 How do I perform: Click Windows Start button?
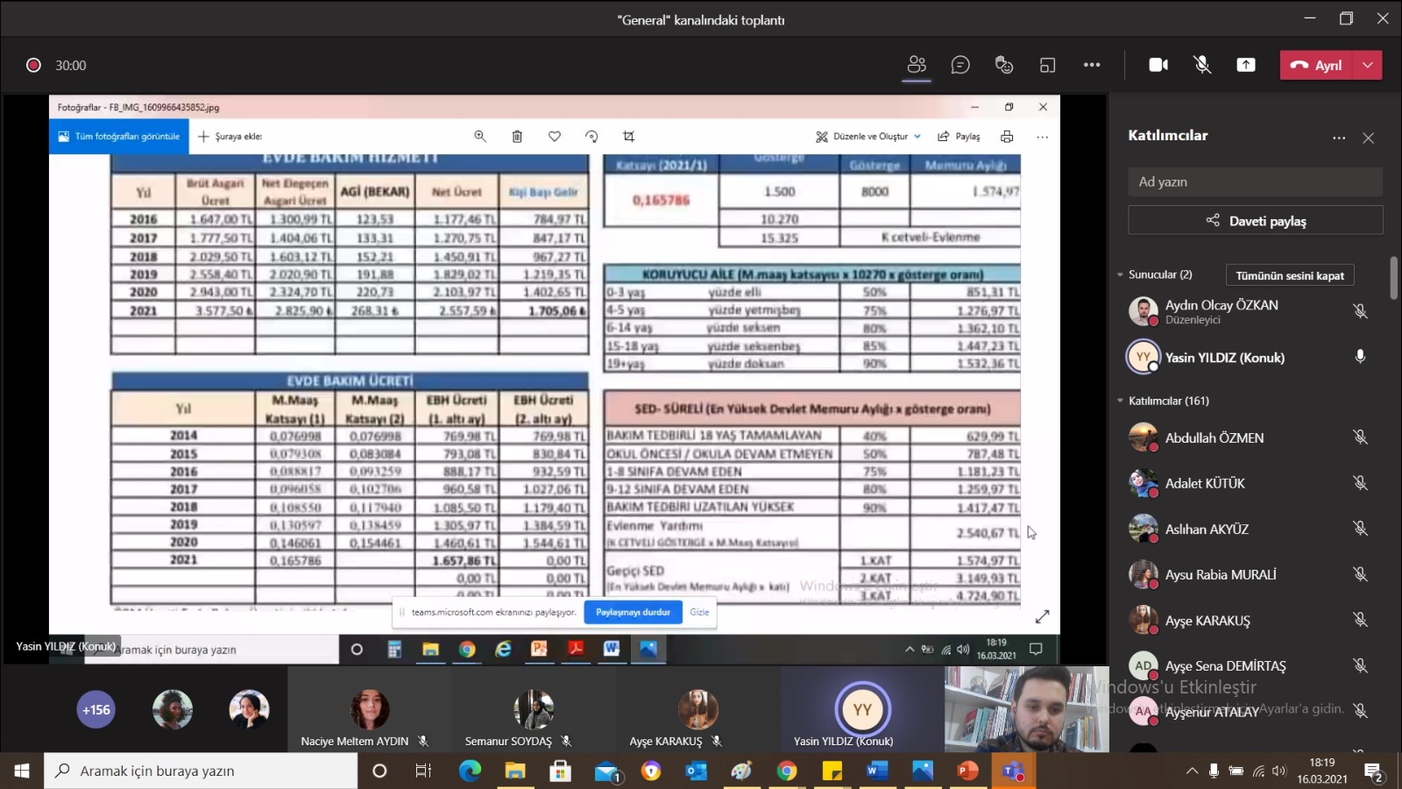coord(22,771)
